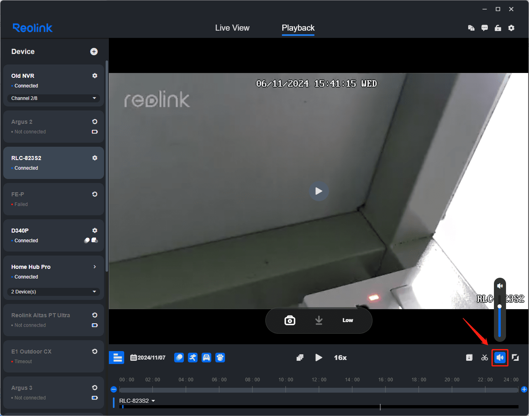Toggle the person detection filter
Image resolution: width=529 pixels, height=416 pixels.
193,358
